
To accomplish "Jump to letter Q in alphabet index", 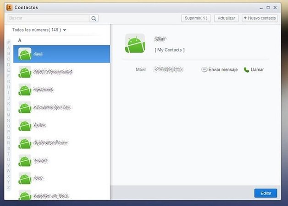I will pos(8,137).
